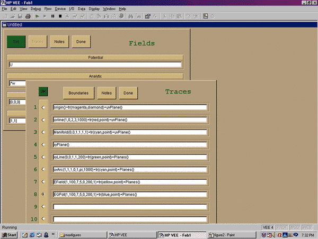Click the Run (play) toolbar icon
Screen dimensions: 318x239
point(37,16)
